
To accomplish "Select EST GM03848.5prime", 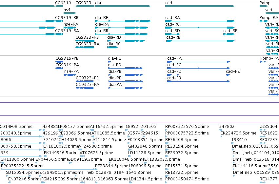I will 145,146.
